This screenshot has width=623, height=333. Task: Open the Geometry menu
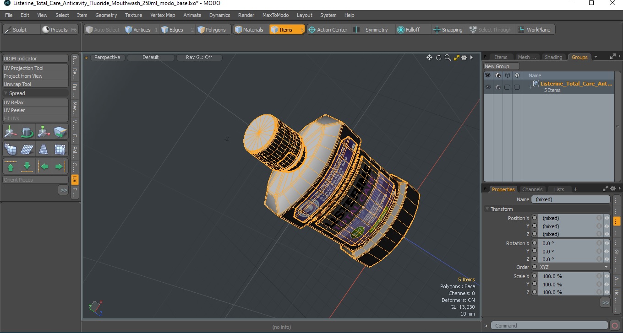click(x=106, y=15)
